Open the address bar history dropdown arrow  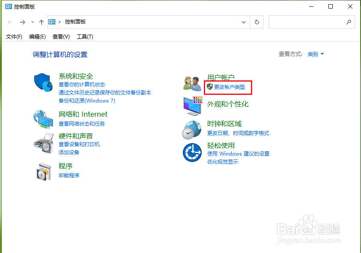pos(243,22)
